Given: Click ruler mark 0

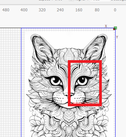Looking at the screenshot, I should coord(115,10).
